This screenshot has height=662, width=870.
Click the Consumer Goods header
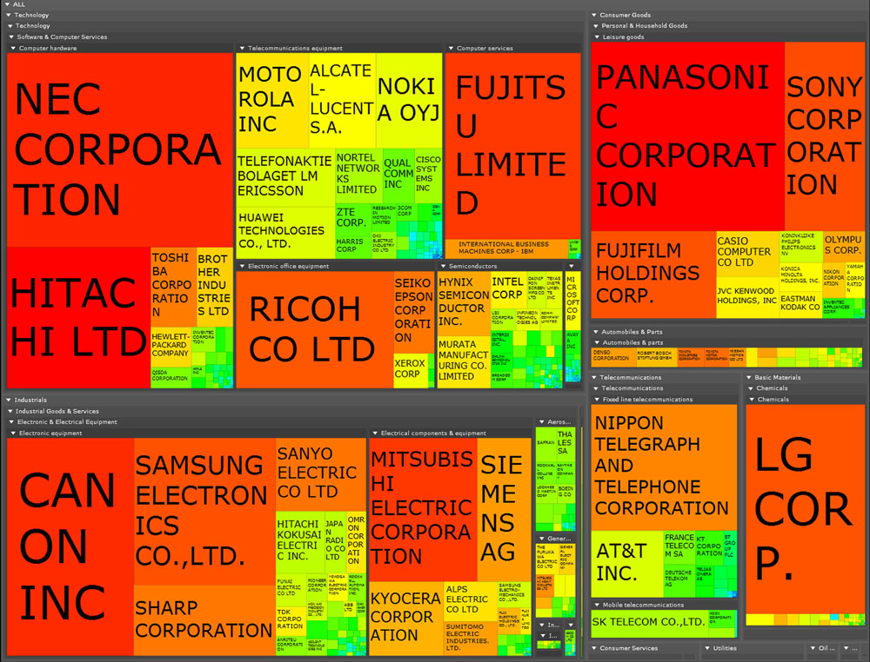click(625, 15)
